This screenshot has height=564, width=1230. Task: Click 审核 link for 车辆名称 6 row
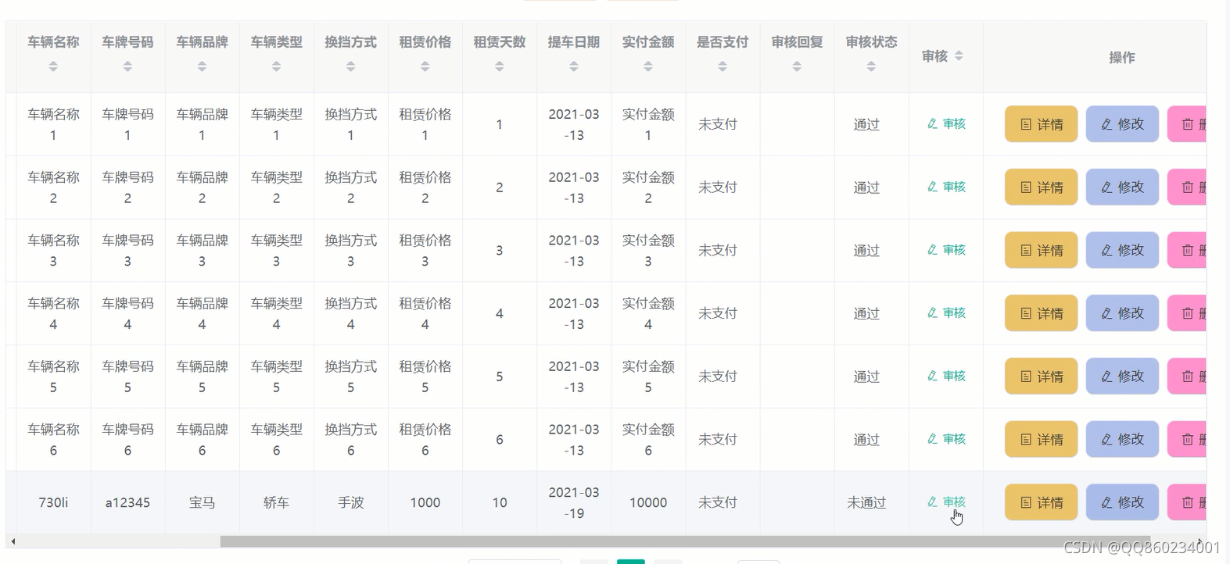coord(946,439)
